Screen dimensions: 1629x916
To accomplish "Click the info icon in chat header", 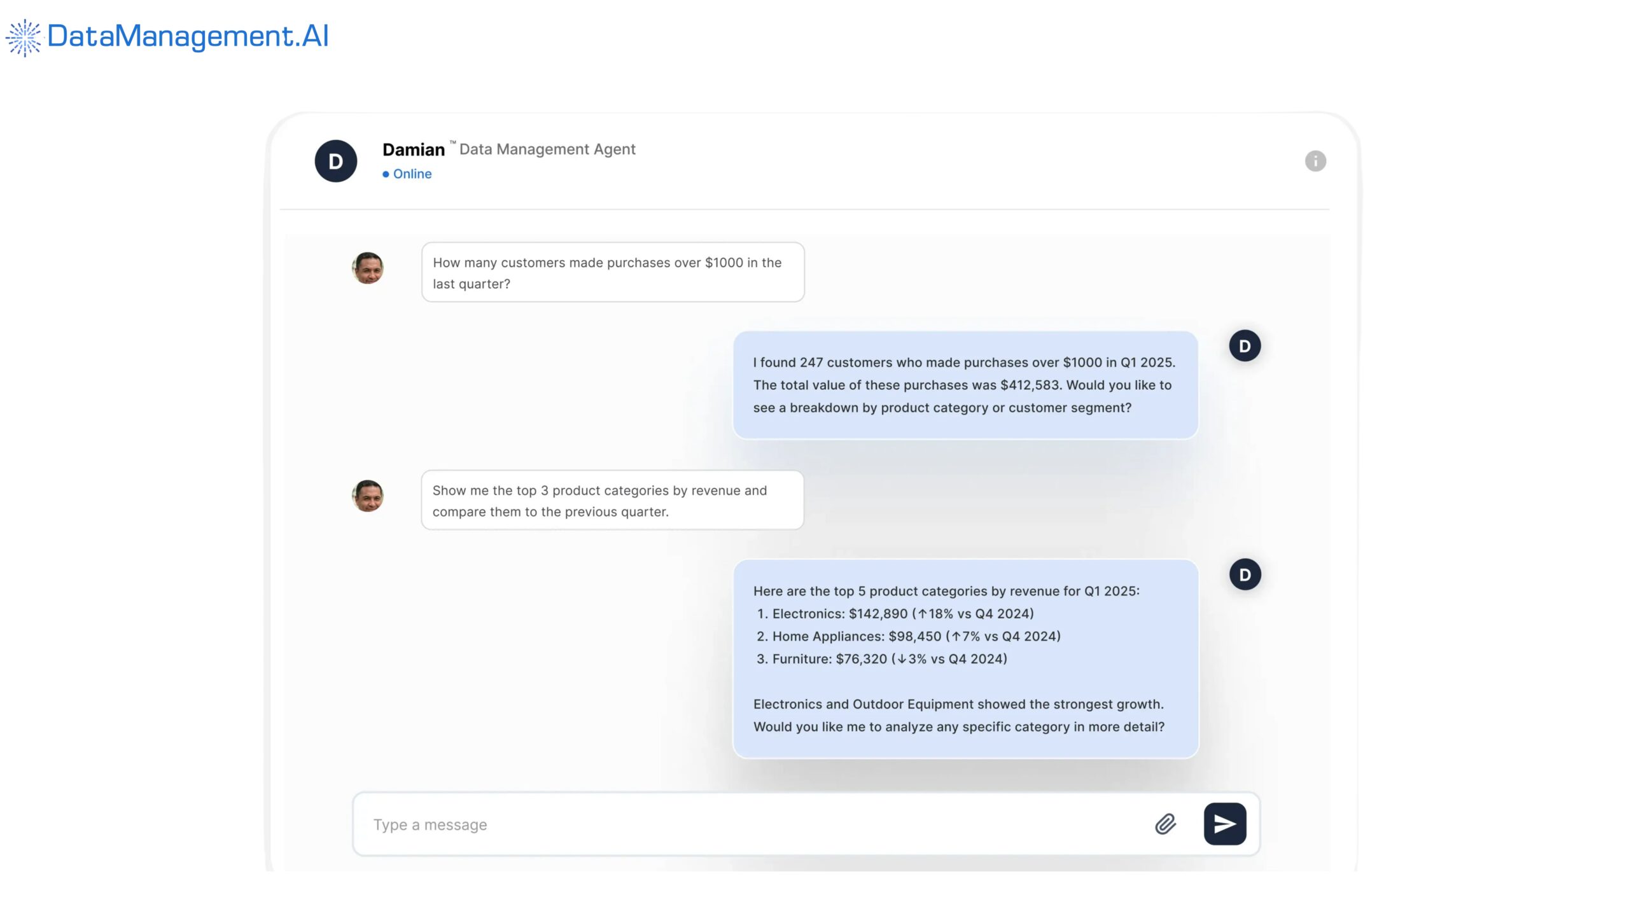I will [x=1315, y=161].
